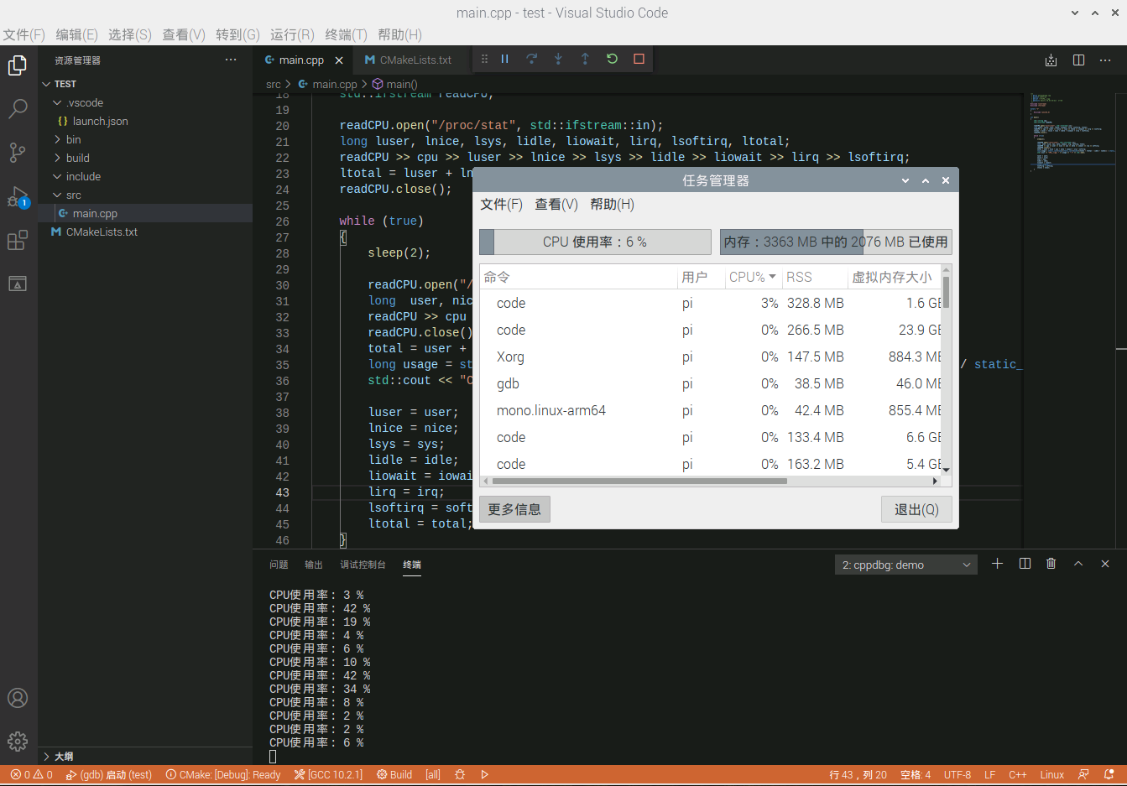Split the editor to the right

(1078, 60)
